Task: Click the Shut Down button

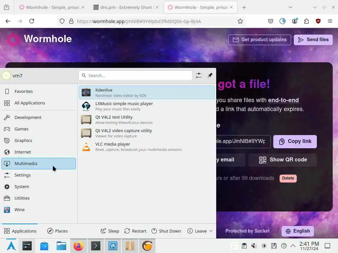Action: (x=166, y=231)
